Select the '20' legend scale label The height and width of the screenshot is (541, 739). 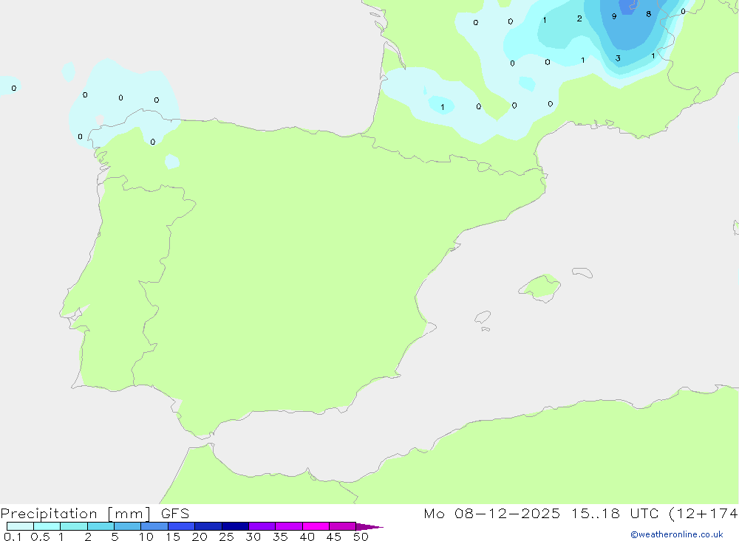click(200, 537)
